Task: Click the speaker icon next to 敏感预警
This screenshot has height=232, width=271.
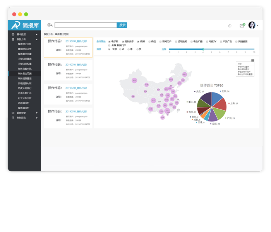Action: click(13, 113)
